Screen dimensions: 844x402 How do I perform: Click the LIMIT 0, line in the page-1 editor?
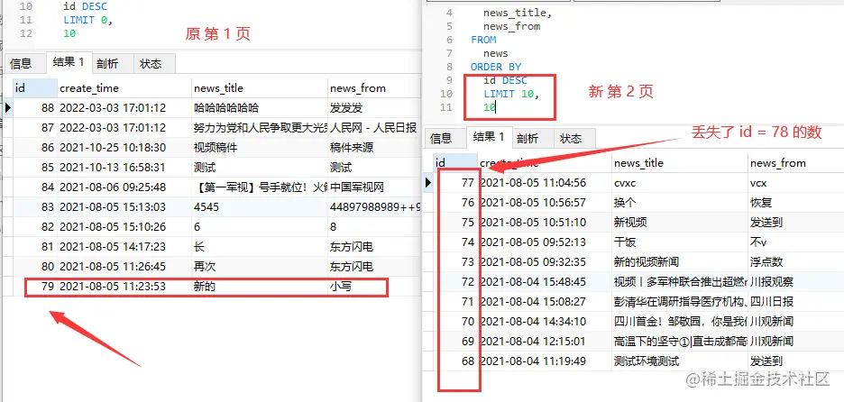click(87, 21)
